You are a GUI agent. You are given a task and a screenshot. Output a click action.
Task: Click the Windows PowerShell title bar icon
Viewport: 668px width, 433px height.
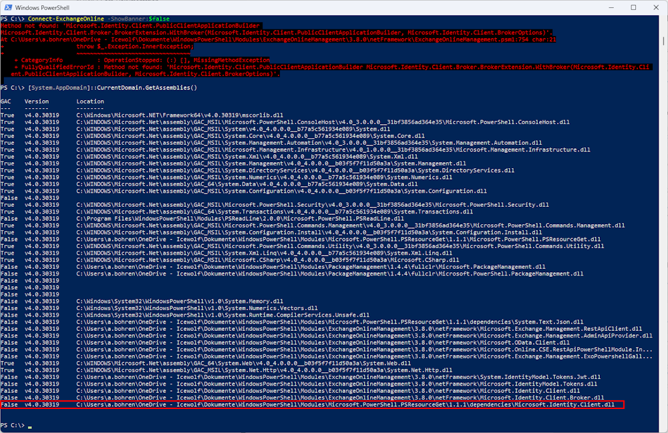8,7
